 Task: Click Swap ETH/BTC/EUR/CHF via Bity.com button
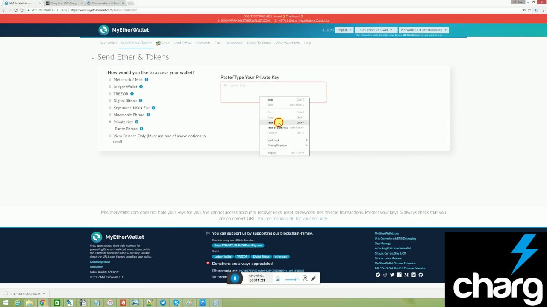click(x=238, y=246)
